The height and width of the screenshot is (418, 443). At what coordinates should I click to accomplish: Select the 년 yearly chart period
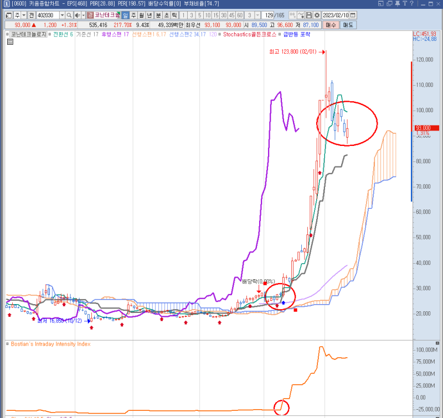click(x=150, y=15)
